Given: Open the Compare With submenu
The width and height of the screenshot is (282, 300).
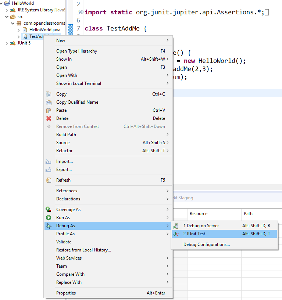Looking at the screenshot, I should [108, 274].
